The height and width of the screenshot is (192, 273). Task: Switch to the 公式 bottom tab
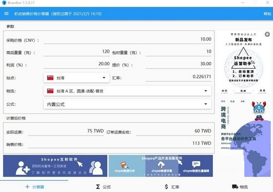click(103, 187)
